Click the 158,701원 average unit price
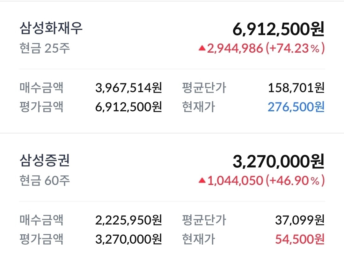 click(296, 87)
